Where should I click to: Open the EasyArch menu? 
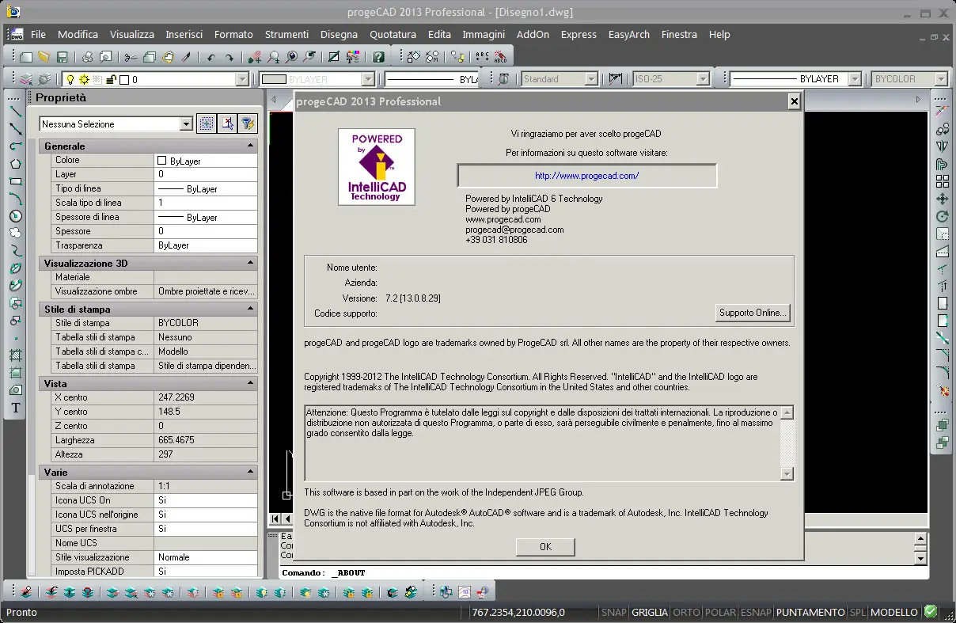pyautogui.click(x=629, y=34)
